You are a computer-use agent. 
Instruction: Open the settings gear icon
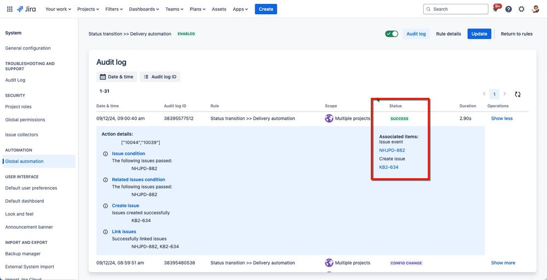tap(521, 9)
